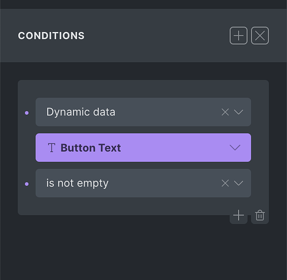Image resolution: width=287 pixels, height=280 pixels.
Task: Delete this condition with trash icon
Action: tap(260, 215)
